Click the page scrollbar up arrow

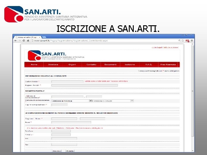[193, 44]
